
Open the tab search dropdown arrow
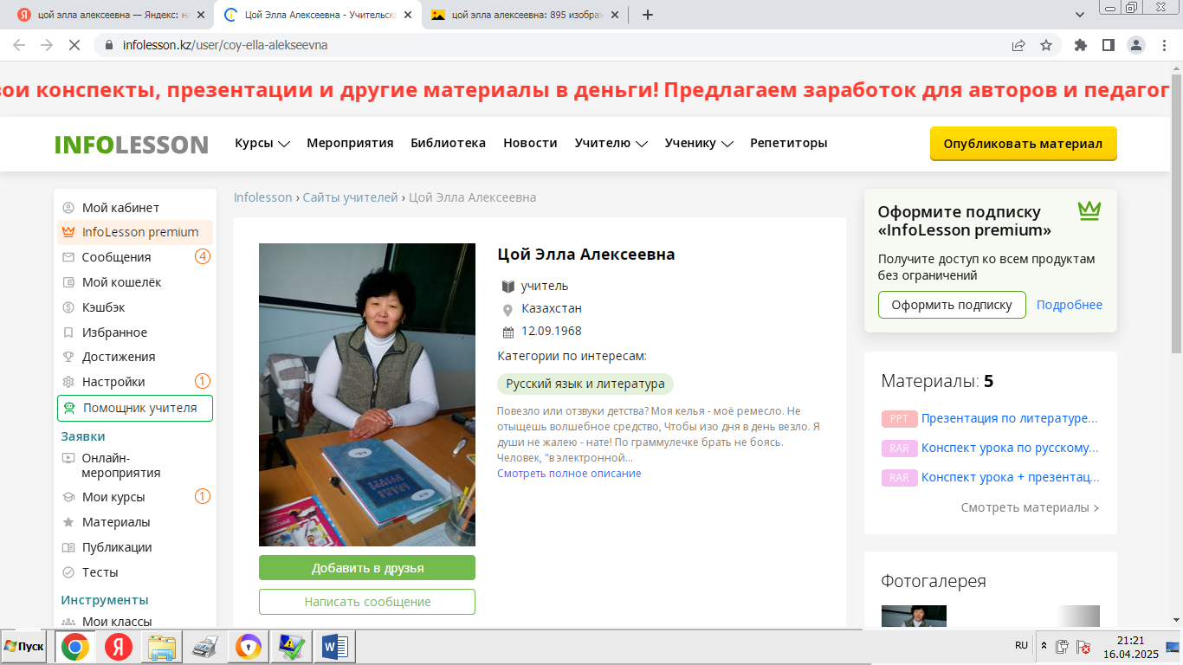[1080, 15]
